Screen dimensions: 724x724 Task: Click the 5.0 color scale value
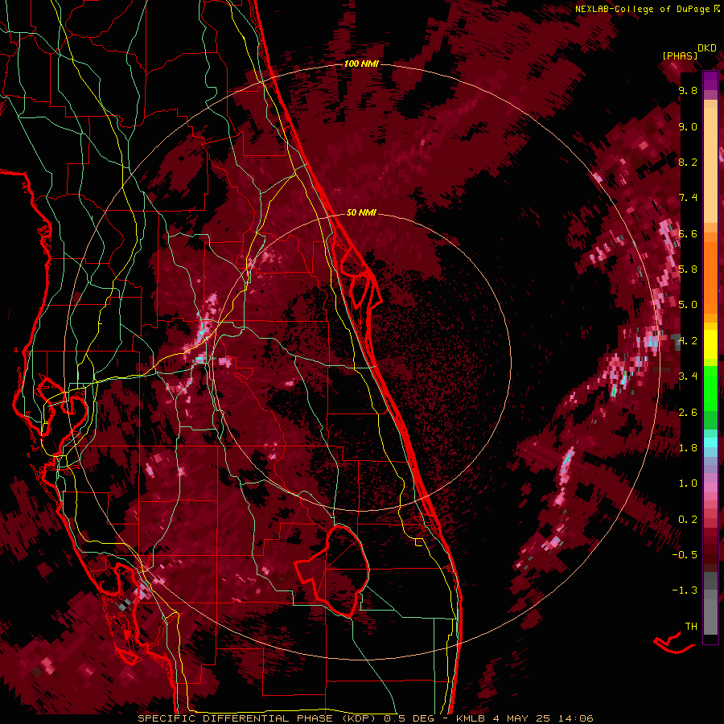pyautogui.click(x=688, y=305)
